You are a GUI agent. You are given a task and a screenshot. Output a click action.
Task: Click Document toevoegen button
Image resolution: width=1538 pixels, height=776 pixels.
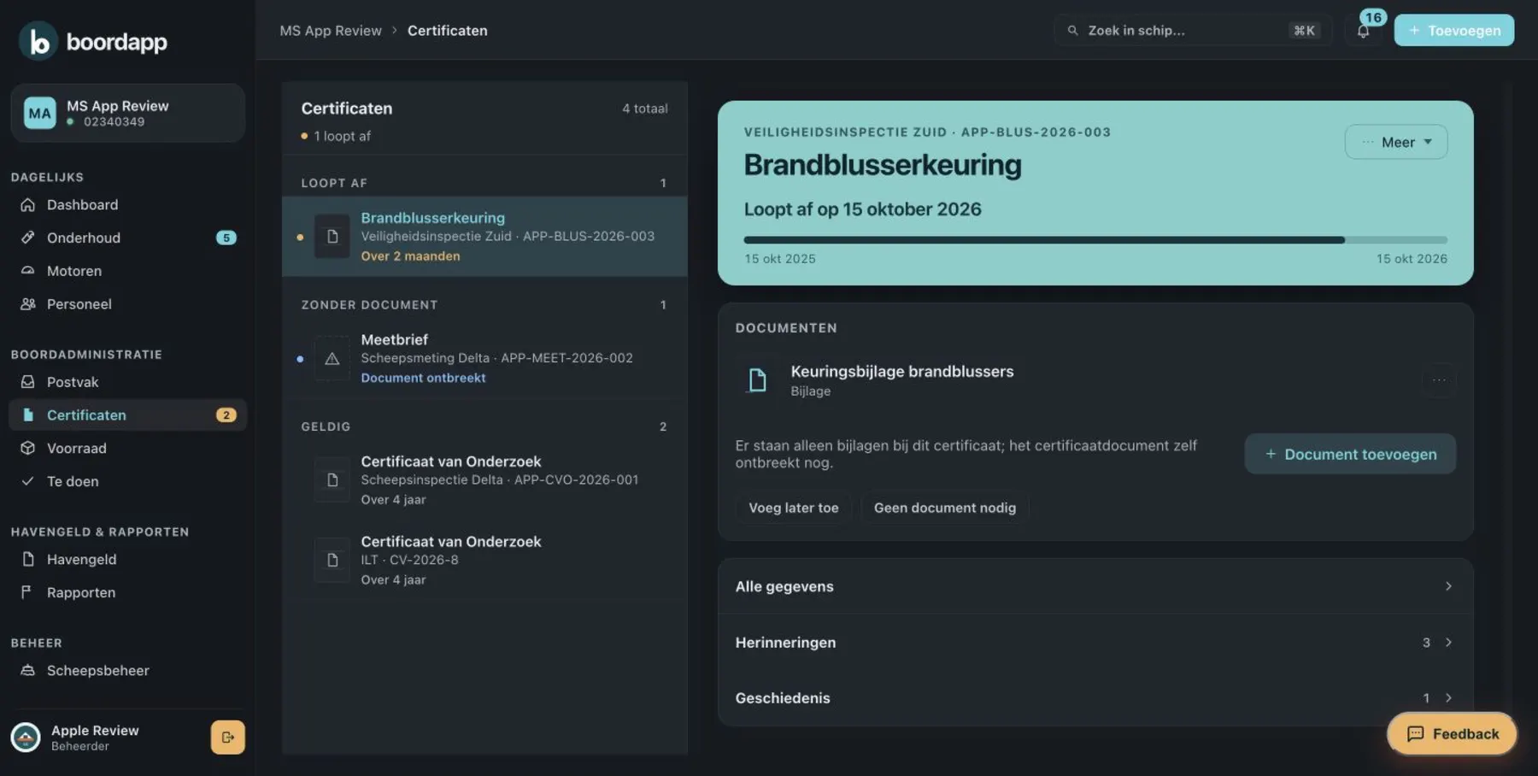pyautogui.click(x=1350, y=455)
